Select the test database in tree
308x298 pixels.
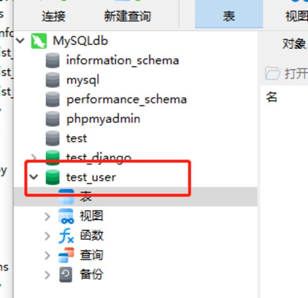[x=76, y=138]
